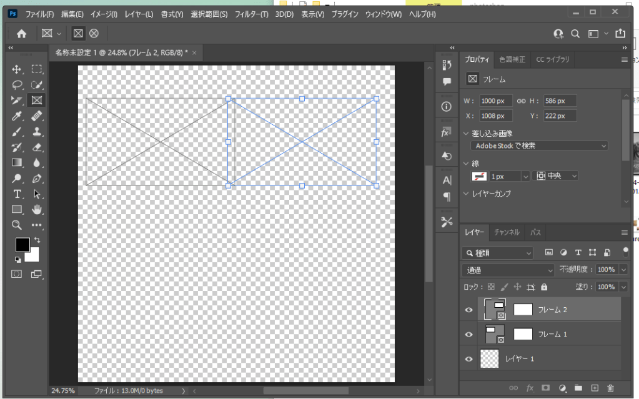Image resolution: width=639 pixels, height=399 pixels.
Task: Open the 通過 blend mode dropdown
Action: point(508,270)
